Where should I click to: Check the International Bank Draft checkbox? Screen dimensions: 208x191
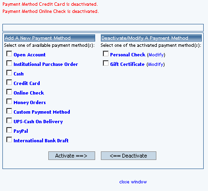(9, 139)
